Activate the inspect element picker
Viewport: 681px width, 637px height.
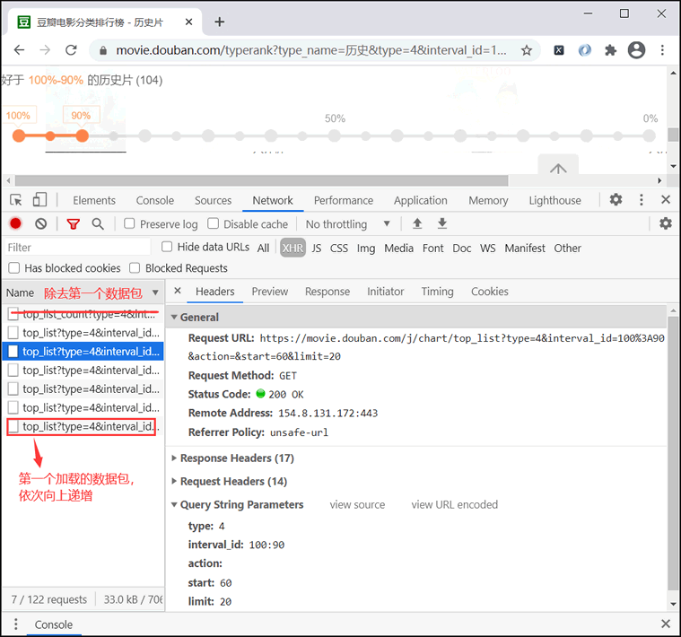pyautogui.click(x=16, y=200)
